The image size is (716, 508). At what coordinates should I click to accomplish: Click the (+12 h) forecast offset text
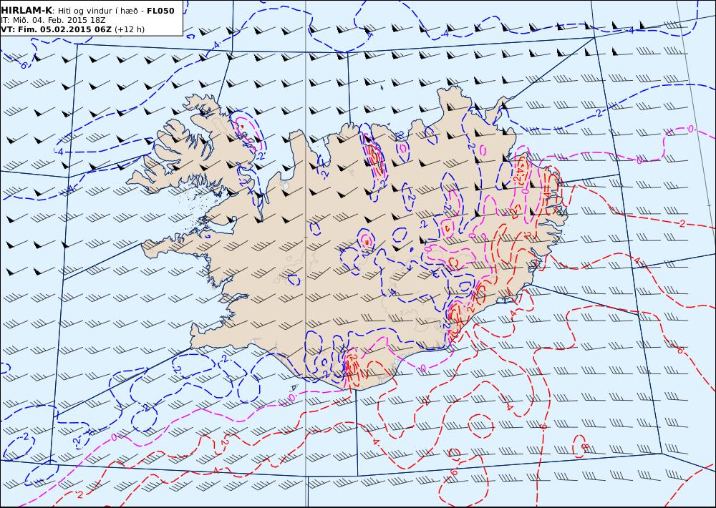(x=129, y=29)
